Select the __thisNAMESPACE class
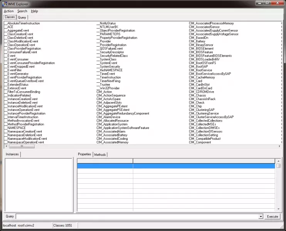This screenshot has width=286, height=231. 109,70
